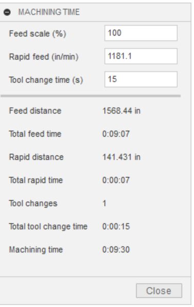
Task: Focus the Feed scale (%) input field
Action: point(141,33)
